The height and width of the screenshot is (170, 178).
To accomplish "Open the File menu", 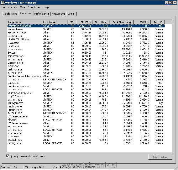I will [x=4, y=7].
